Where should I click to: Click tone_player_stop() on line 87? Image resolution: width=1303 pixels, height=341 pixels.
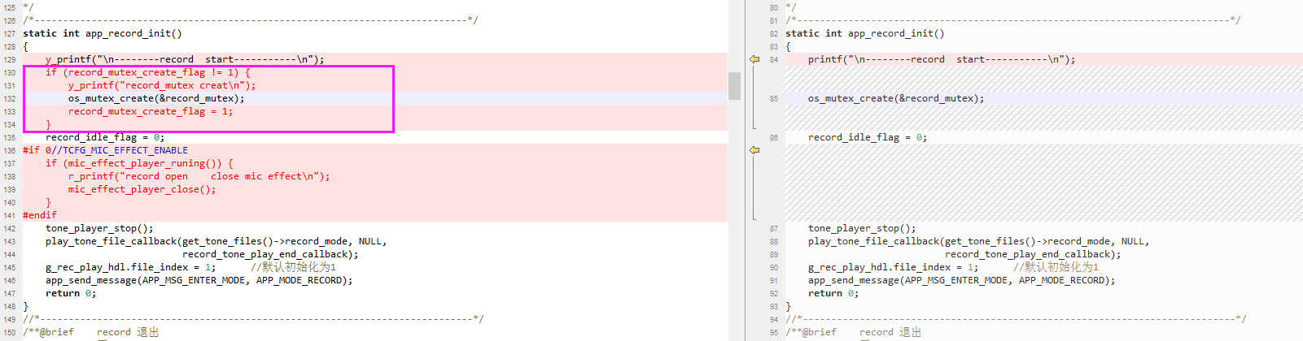[862, 228]
